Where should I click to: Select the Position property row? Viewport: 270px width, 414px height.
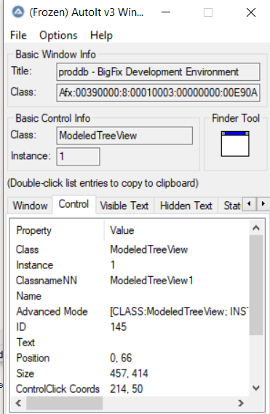(x=130, y=358)
